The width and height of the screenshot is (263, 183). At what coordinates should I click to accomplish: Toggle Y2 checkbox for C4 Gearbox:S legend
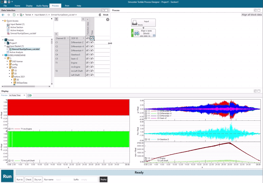point(146,140)
